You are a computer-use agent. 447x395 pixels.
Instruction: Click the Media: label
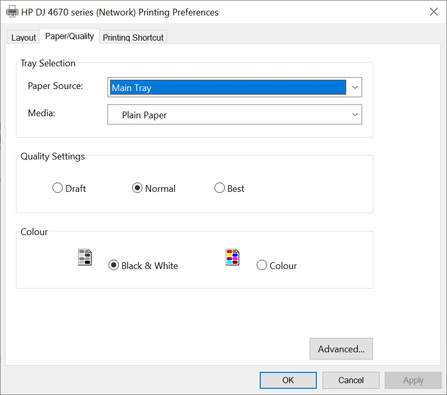tap(42, 113)
